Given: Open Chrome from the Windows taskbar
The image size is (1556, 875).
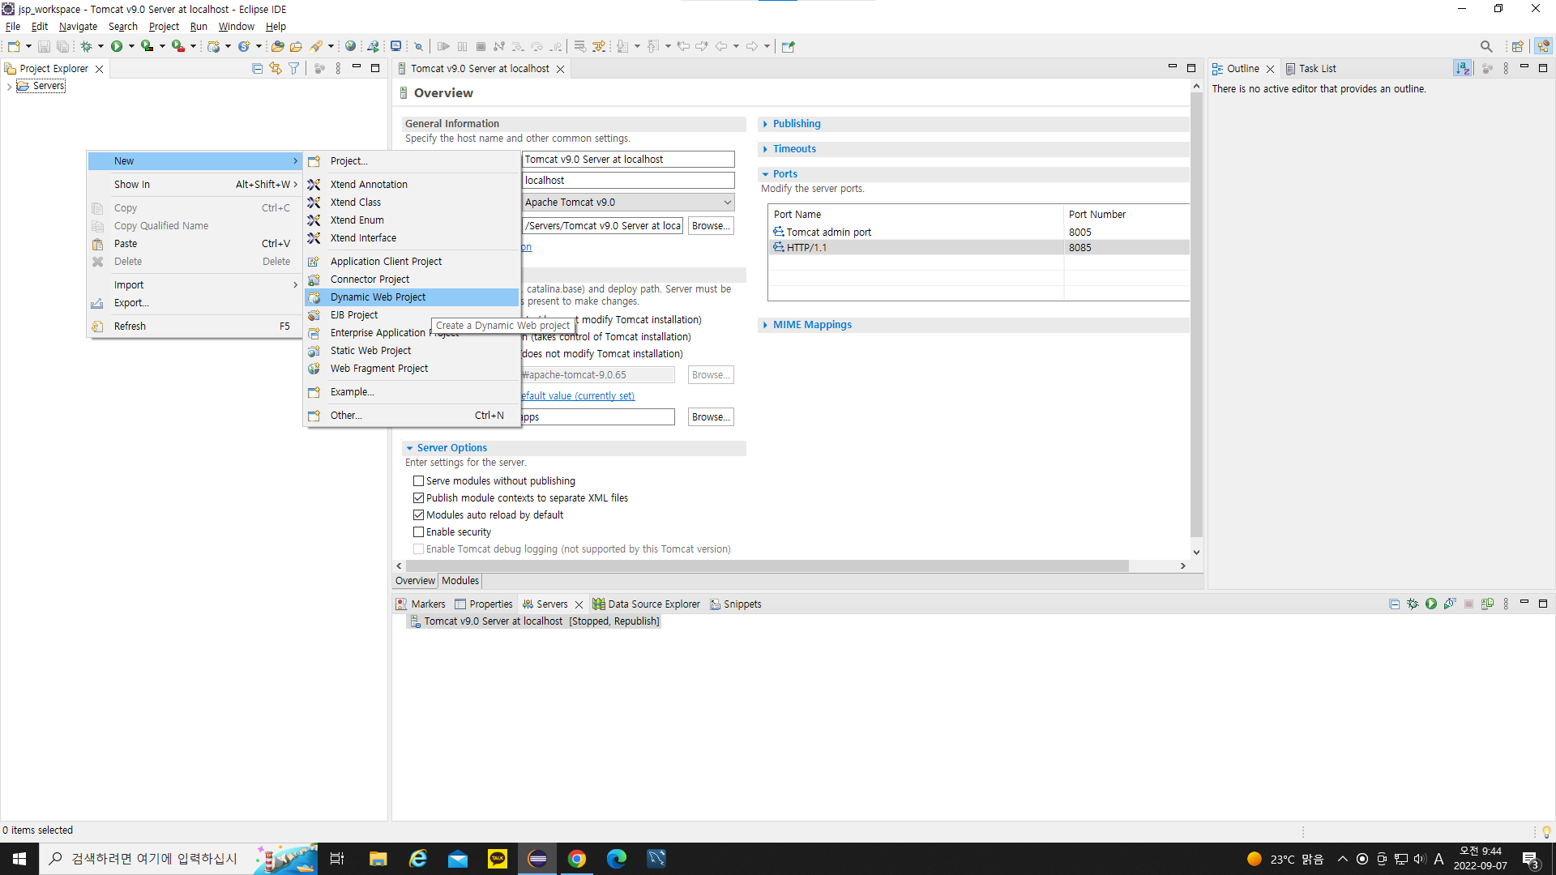Looking at the screenshot, I should [577, 859].
